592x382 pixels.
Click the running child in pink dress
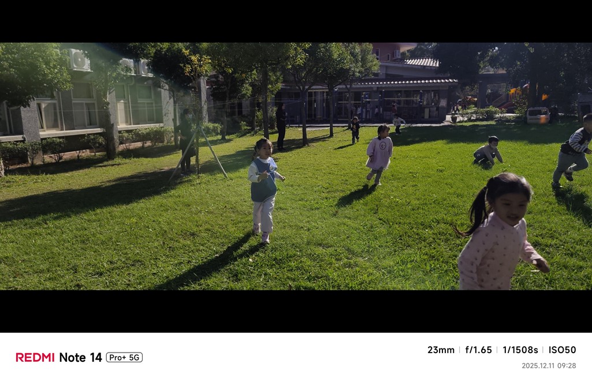point(379,155)
